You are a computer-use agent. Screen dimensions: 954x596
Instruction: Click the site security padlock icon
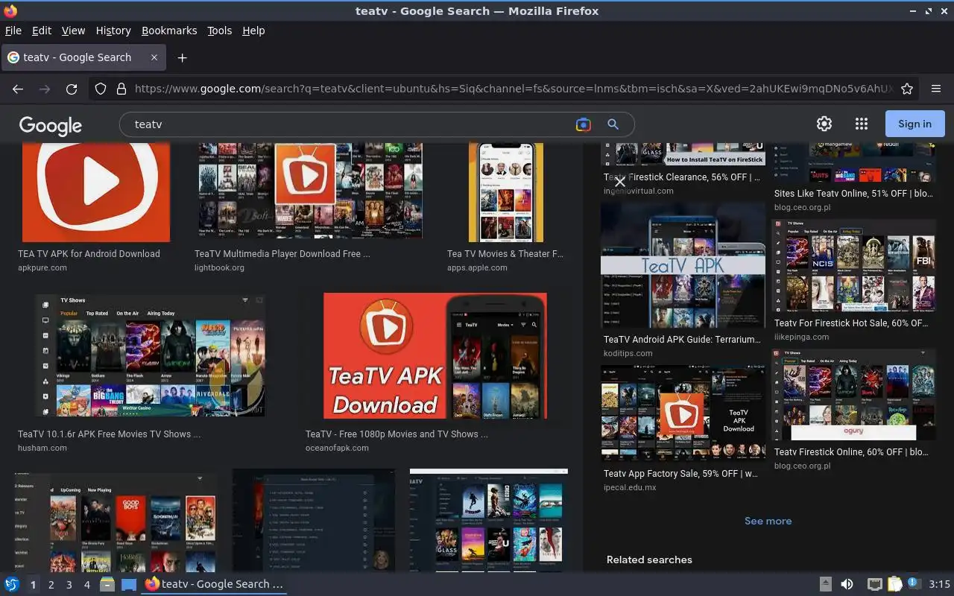pyautogui.click(x=121, y=89)
